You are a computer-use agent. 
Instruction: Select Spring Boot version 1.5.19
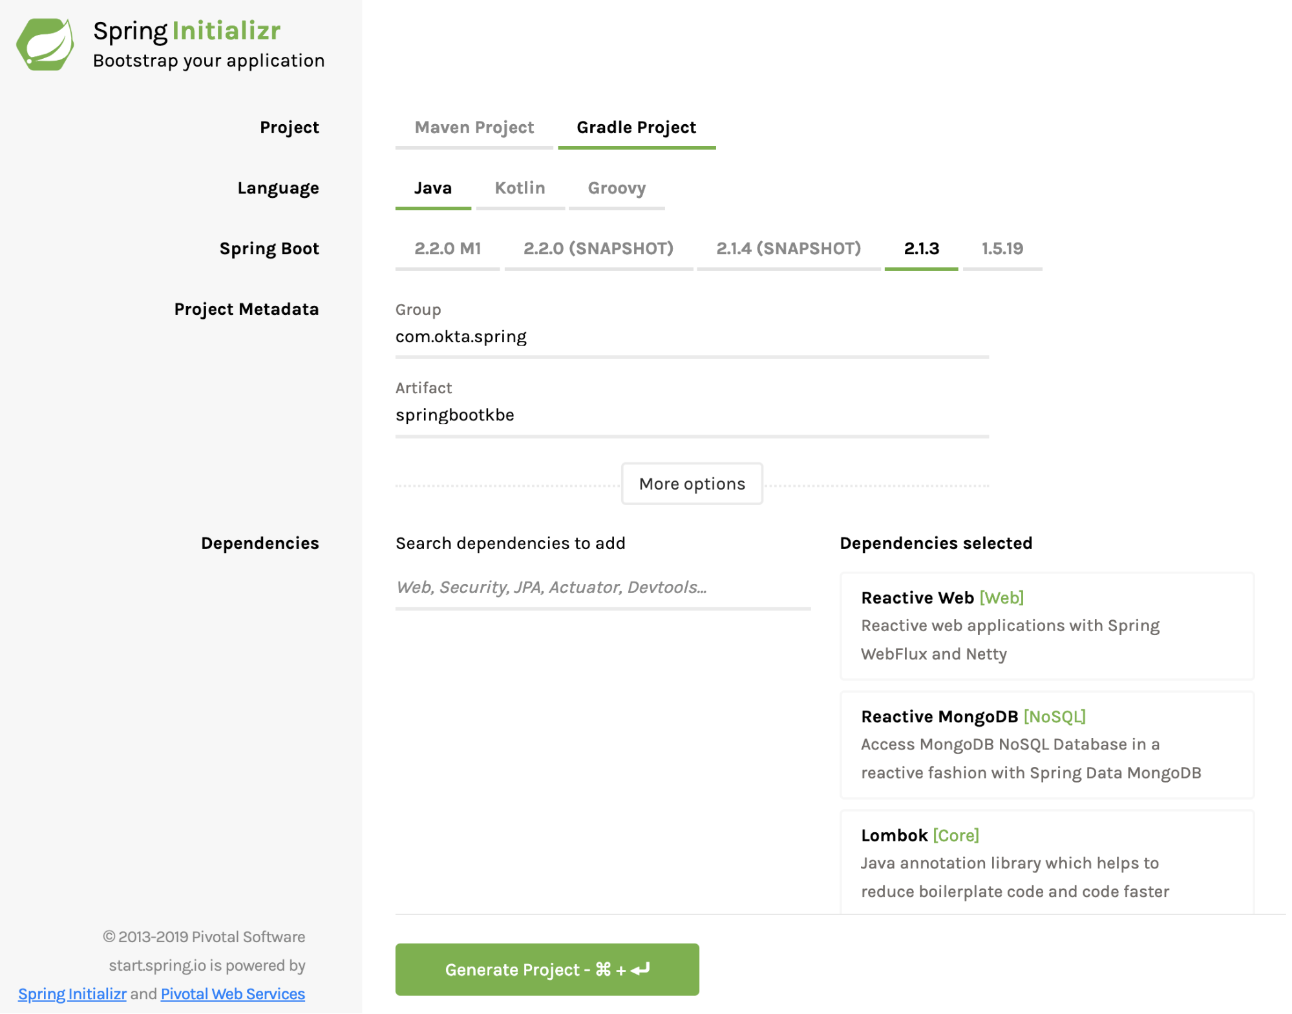pos(1002,249)
